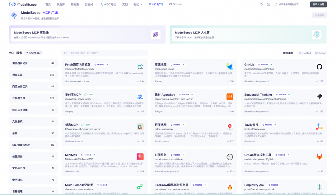336x195 pixels.
Task: Switch language with the translate icon
Action: pos(268,4)
